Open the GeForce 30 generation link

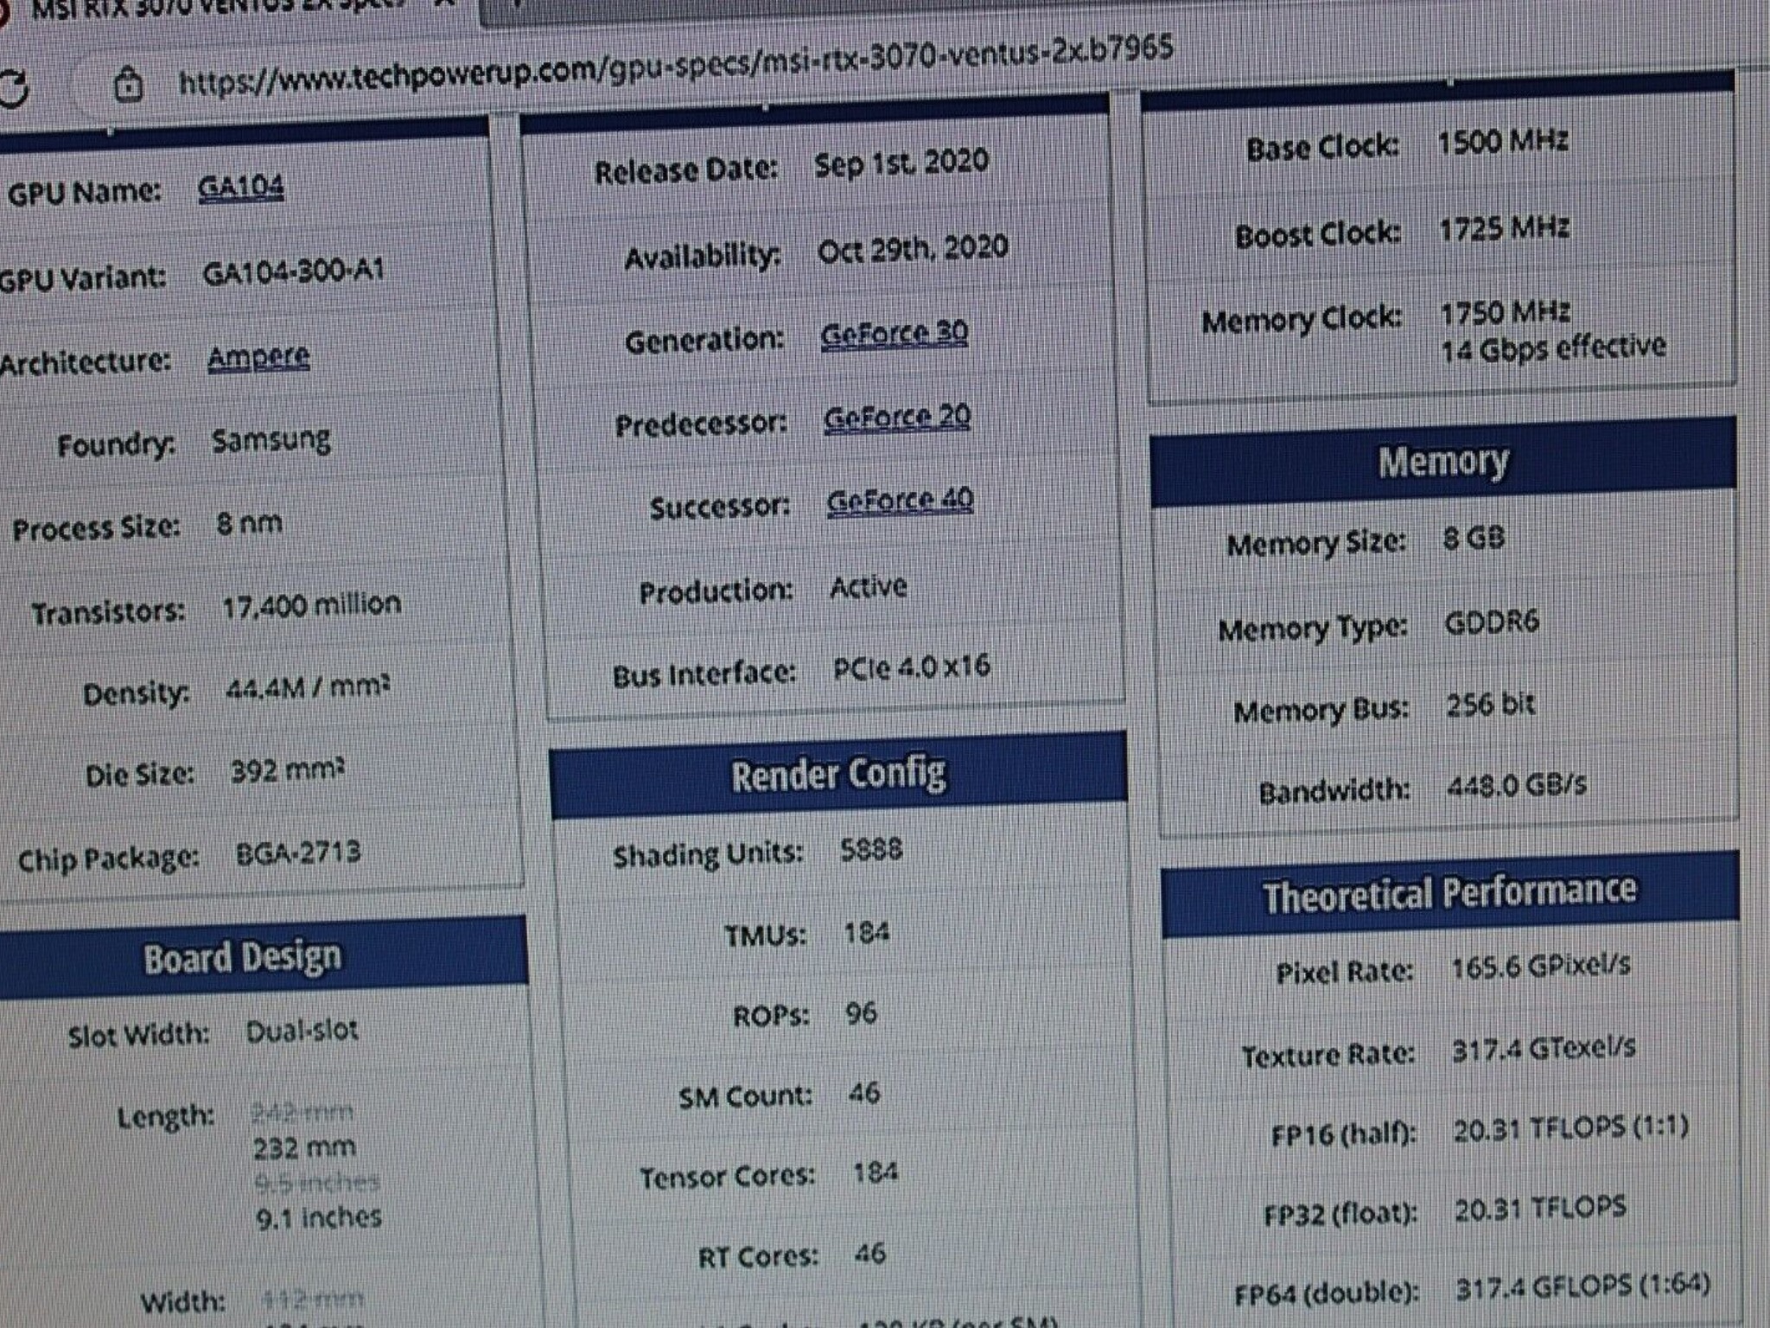point(895,334)
